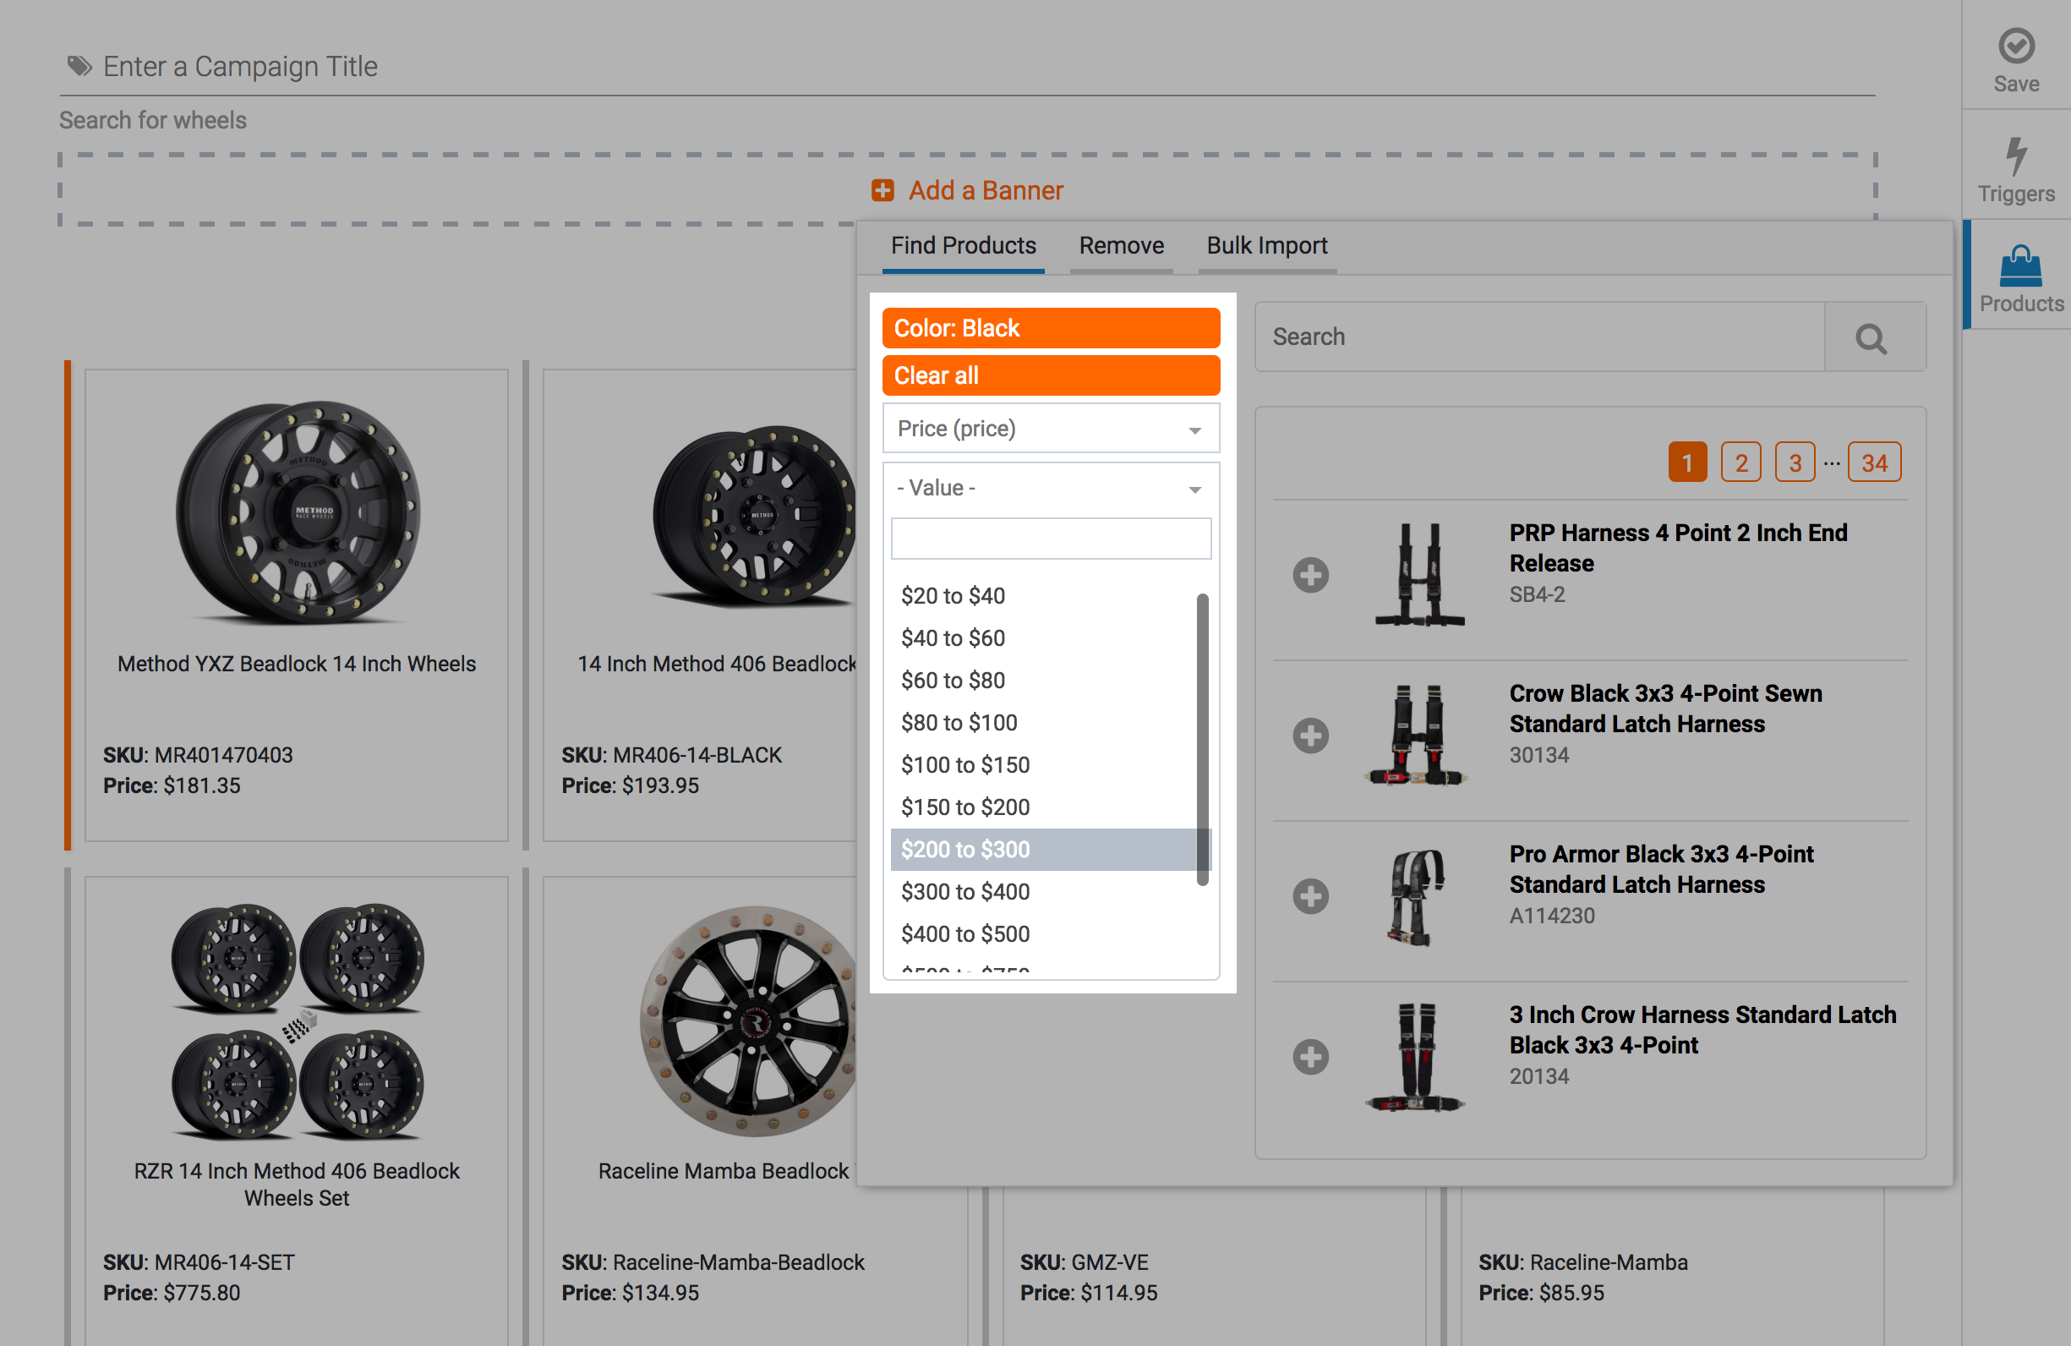Screen dimensions: 2071x1346
Task: Select Method YXZ Beadlock wheel image
Action: click(298, 512)
